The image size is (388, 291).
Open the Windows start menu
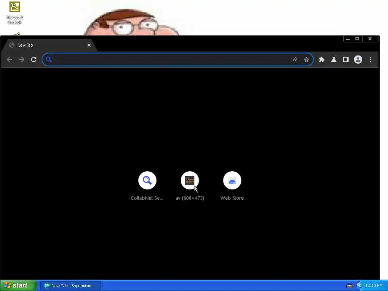[18, 286]
